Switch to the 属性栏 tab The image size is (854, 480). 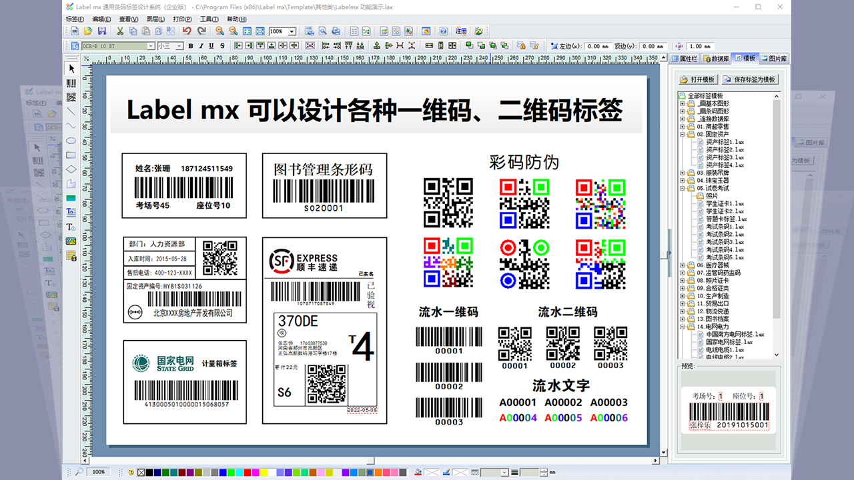(x=684, y=59)
